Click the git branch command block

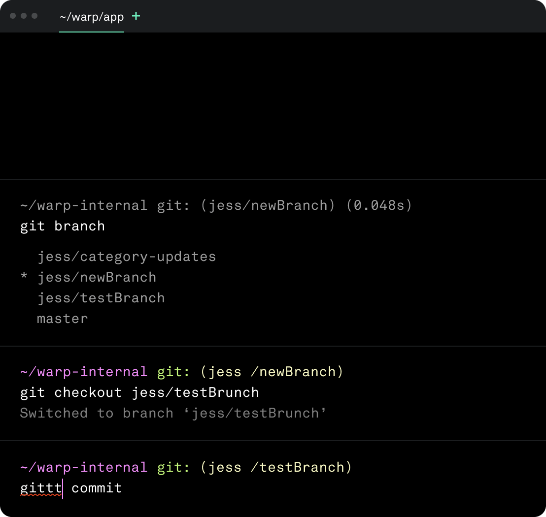coord(62,226)
